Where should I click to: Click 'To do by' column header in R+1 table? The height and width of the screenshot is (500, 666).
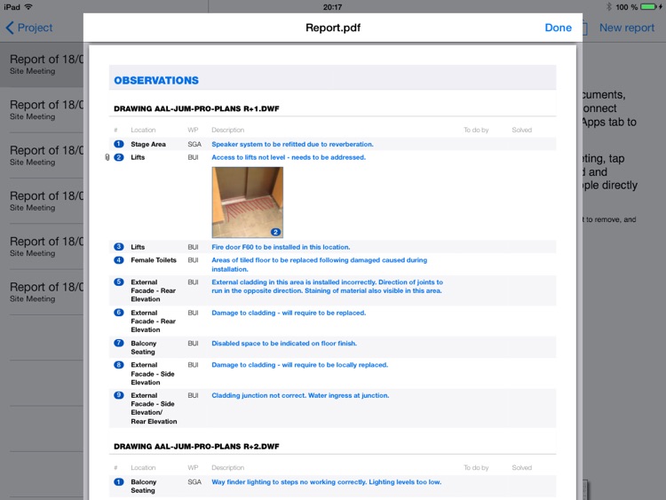point(476,130)
